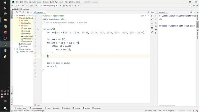Navigate forward with the right arrow
The height and width of the screenshot is (112, 199).
(27, 6)
